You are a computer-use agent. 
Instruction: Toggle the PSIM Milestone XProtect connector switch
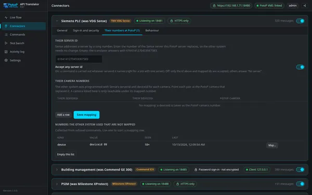pos(300,184)
